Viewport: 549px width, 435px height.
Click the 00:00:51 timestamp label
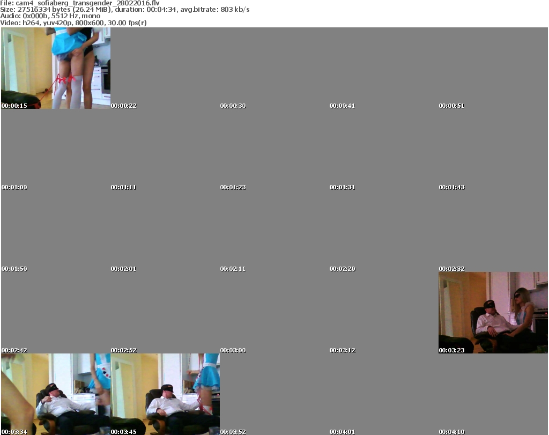point(451,106)
